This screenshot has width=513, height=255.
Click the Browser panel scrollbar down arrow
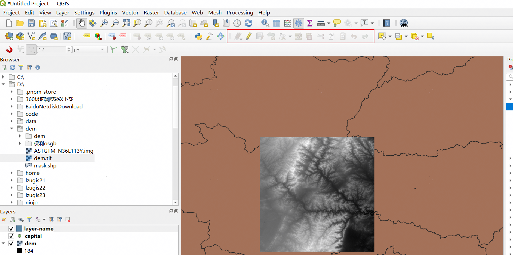point(176,203)
